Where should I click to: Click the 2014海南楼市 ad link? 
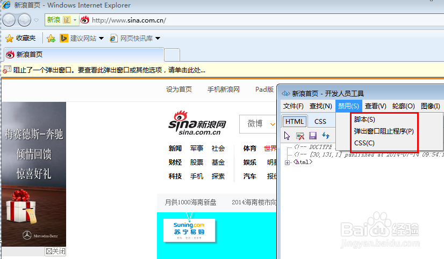[x=254, y=202]
